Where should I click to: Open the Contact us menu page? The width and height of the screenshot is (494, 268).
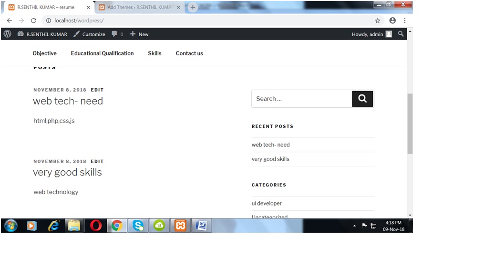(x=189, y=53)
